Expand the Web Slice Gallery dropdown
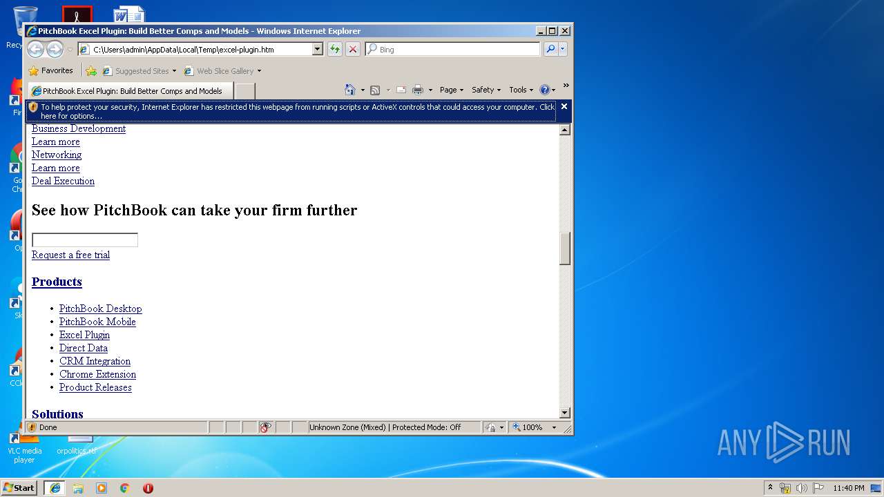The image size is (884, 497). coord(259,71)
